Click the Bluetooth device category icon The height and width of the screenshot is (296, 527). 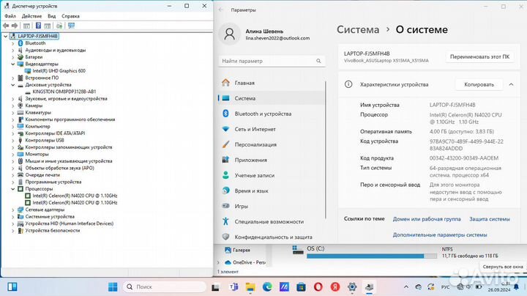20,43
